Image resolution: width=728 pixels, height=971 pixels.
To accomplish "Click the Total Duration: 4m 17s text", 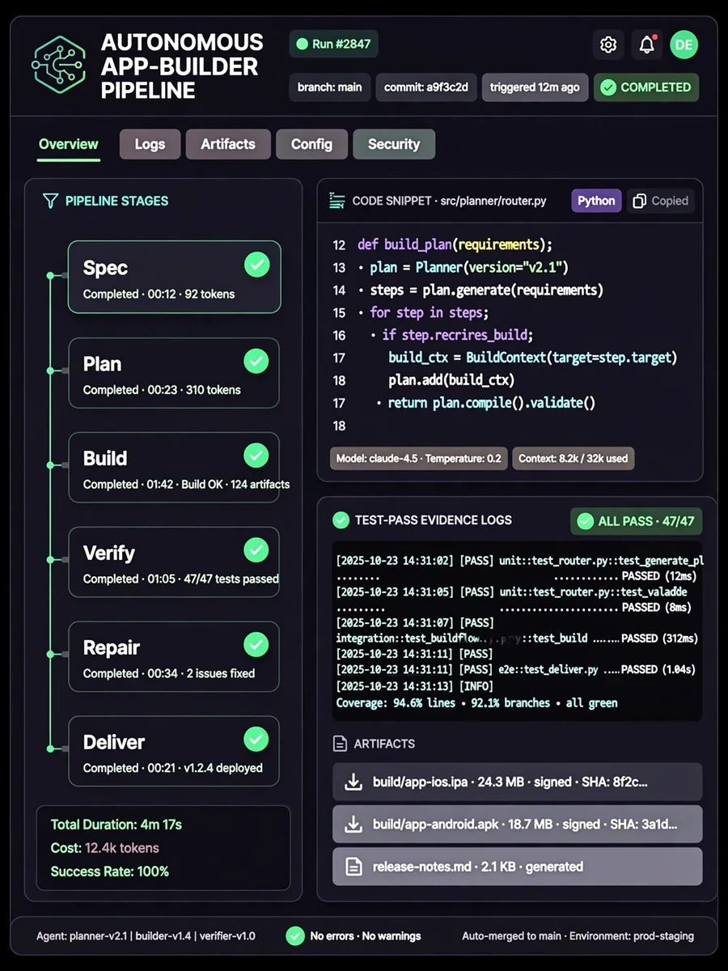I will pos(116,825).
